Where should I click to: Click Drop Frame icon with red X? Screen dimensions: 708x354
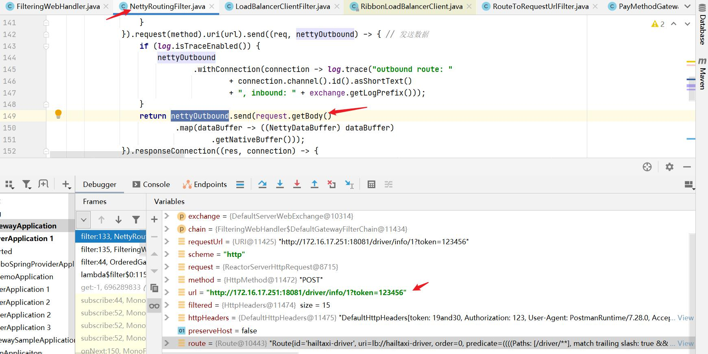pos(331,185)
